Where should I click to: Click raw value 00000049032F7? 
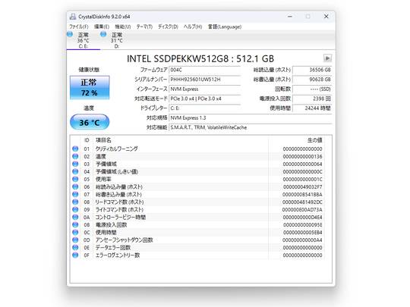coord(302,186)
